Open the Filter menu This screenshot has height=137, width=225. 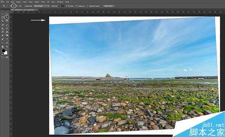click(x=43, y=2)
